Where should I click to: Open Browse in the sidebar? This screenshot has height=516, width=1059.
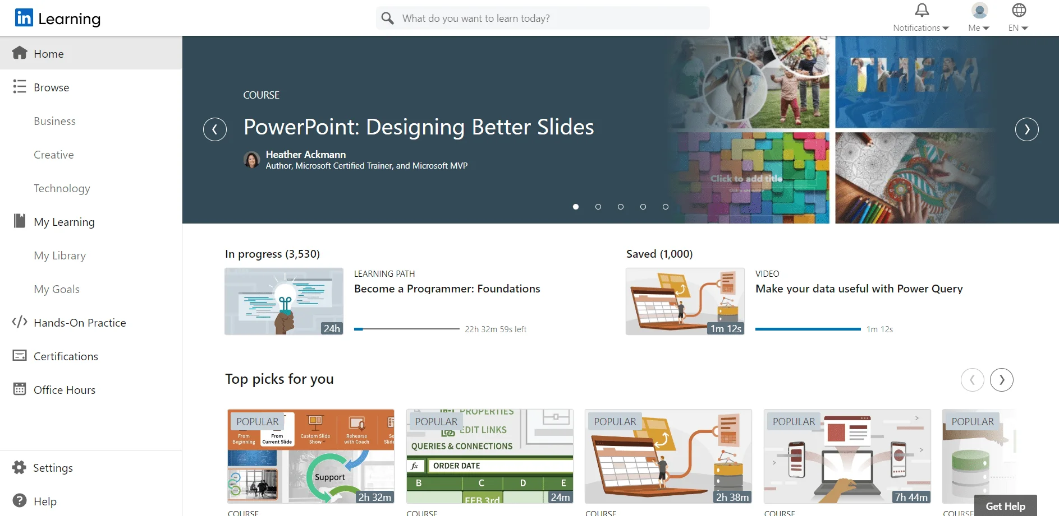click(91, 87)
